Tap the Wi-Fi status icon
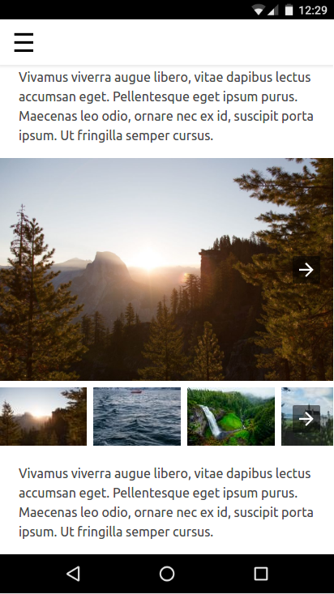The width and height of the screenshot is (334, 594). click(258, 10)
